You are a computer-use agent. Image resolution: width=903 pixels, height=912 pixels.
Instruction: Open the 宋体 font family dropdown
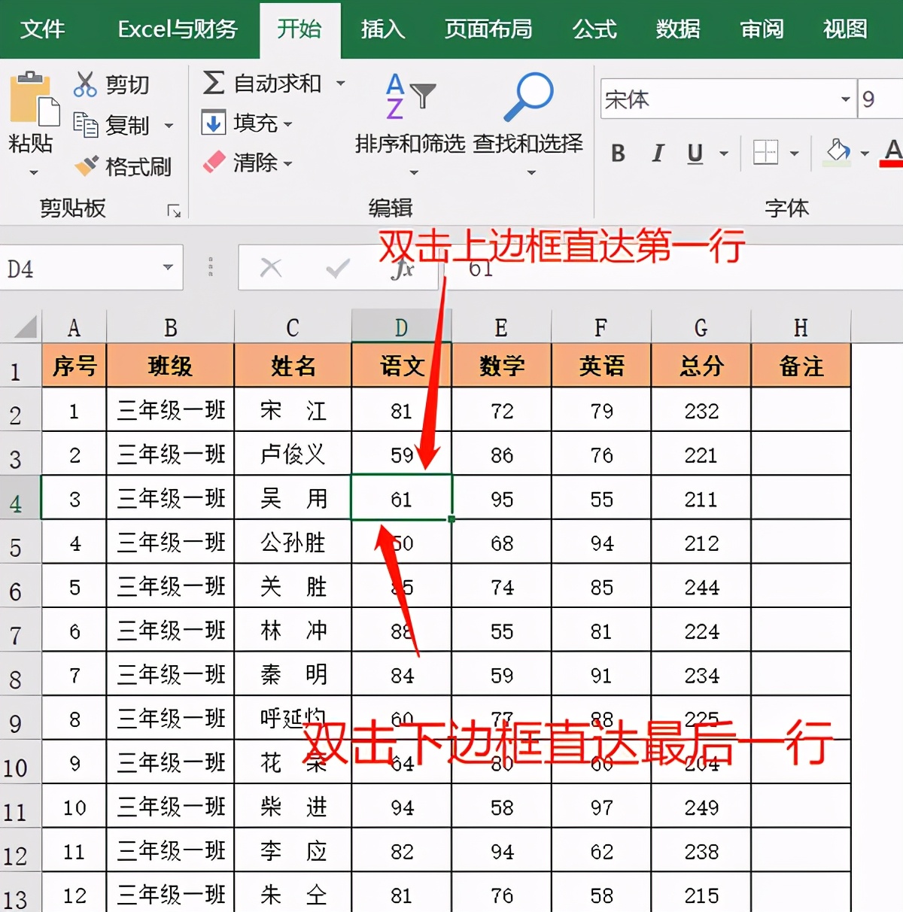[844, 99]
